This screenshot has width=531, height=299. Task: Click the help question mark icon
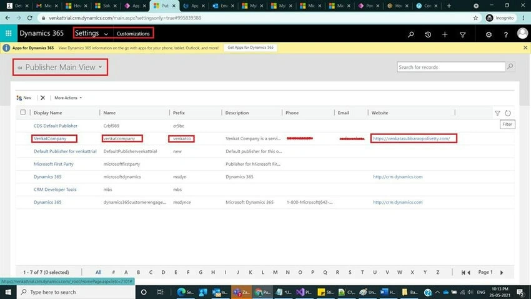pyautogui.click(x=505, y=34)
